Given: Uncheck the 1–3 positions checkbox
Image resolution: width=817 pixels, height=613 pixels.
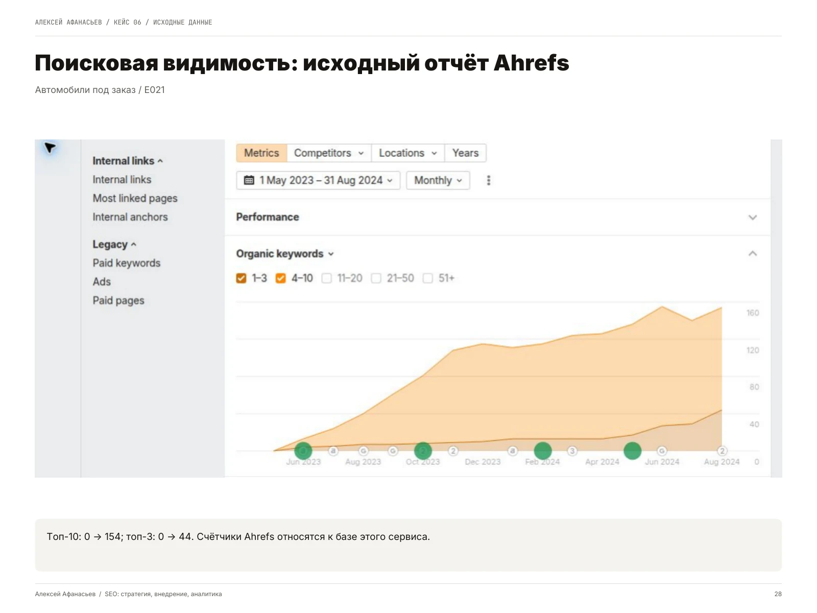Looking at the screenshot, I should point(242,278).
